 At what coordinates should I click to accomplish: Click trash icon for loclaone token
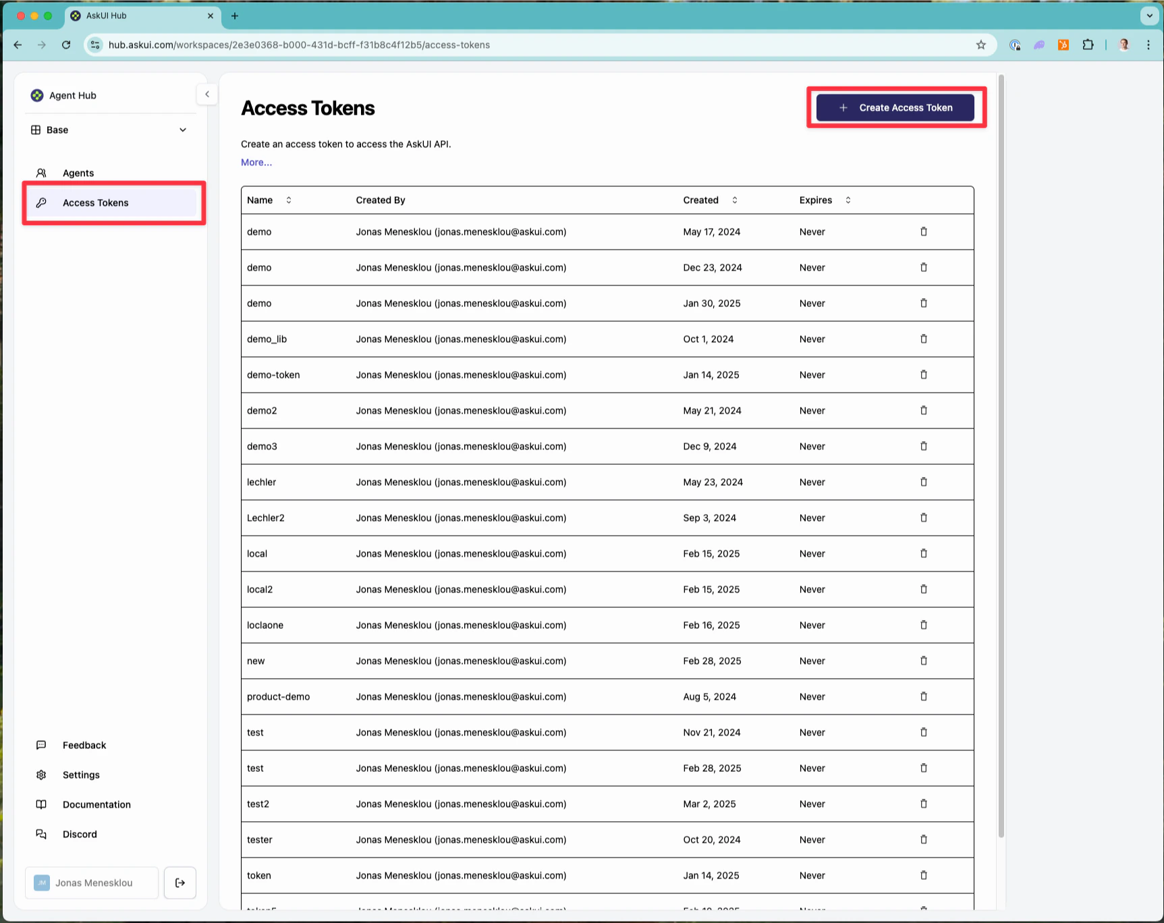click(x=924, y=625)
